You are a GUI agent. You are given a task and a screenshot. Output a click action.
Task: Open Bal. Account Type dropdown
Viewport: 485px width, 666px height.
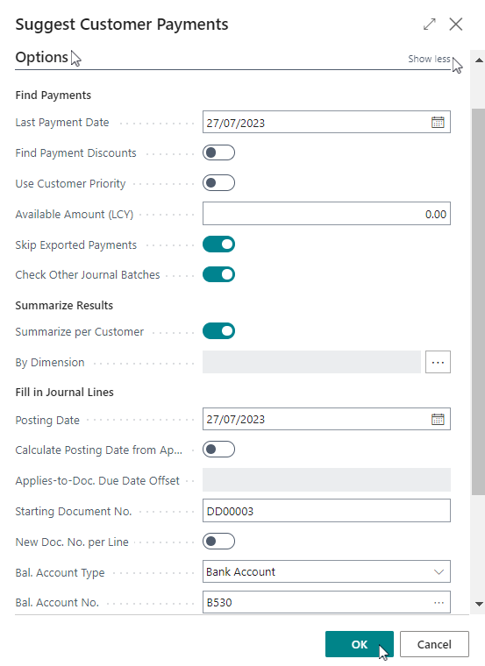coord(326,571)
